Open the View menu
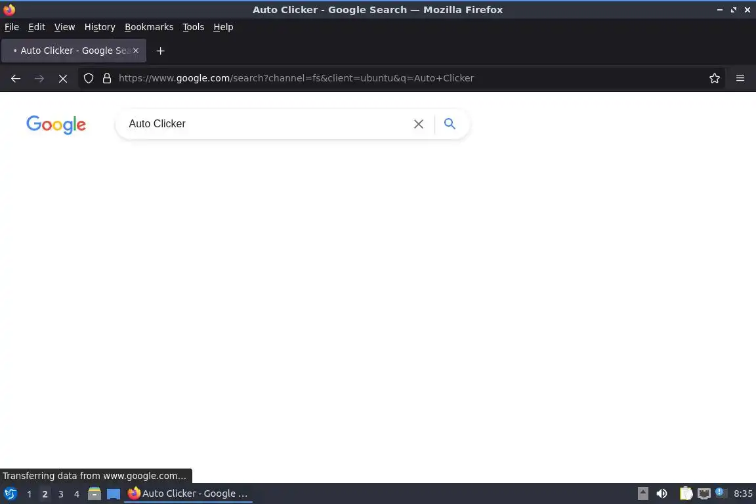 (64, 27)
